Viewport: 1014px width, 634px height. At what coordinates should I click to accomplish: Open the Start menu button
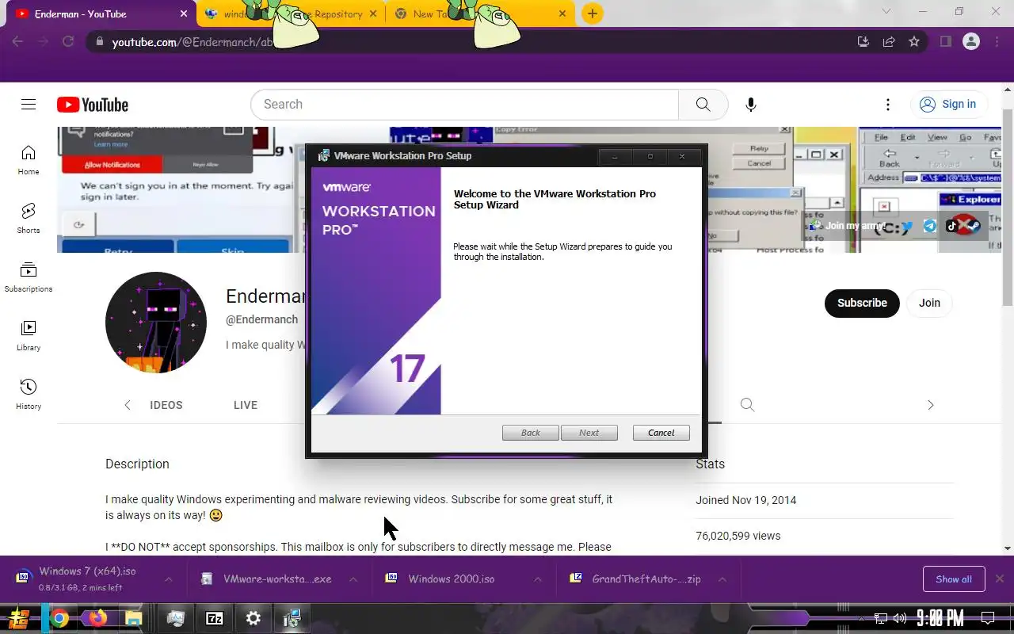click(x=20, y=618)
